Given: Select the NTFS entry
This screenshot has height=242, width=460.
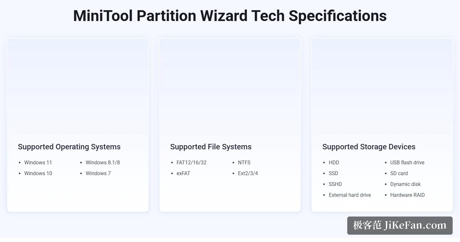Looking at the screenshot, I should (x=244, y=162).
